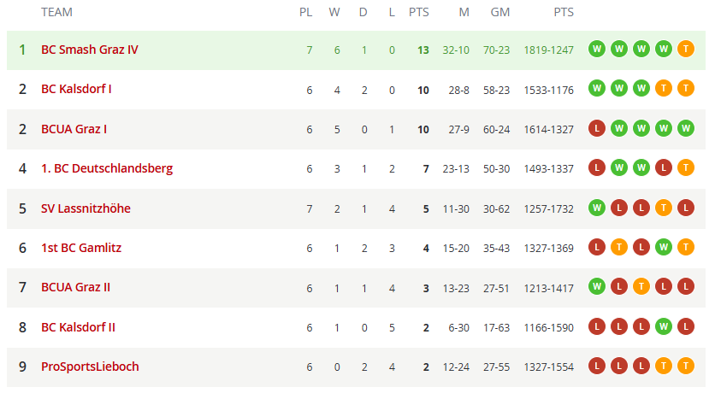This screenshot has width=715, height=399.
Task: Open the BCUA Graz II team link
Action: click(x=75, y=287)
